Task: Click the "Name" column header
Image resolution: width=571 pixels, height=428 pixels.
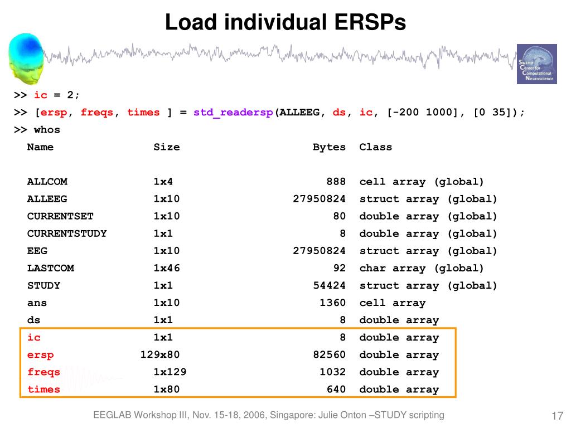Action: (x=40, y=147)
